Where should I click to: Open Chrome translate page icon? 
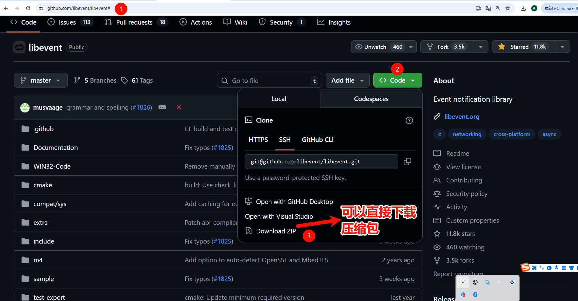pyautogui.click(x=488, y=8)
